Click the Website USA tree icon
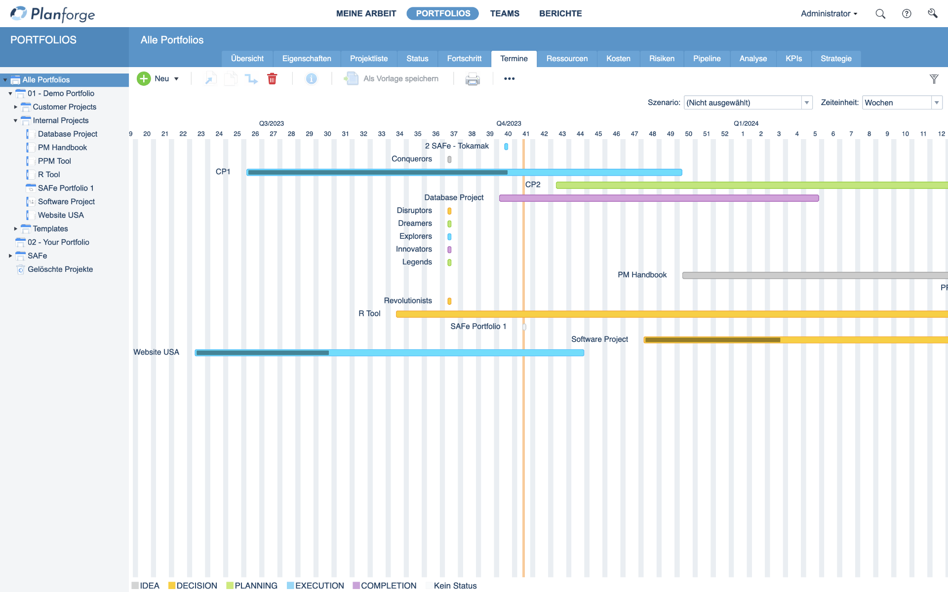 point(31,215)
